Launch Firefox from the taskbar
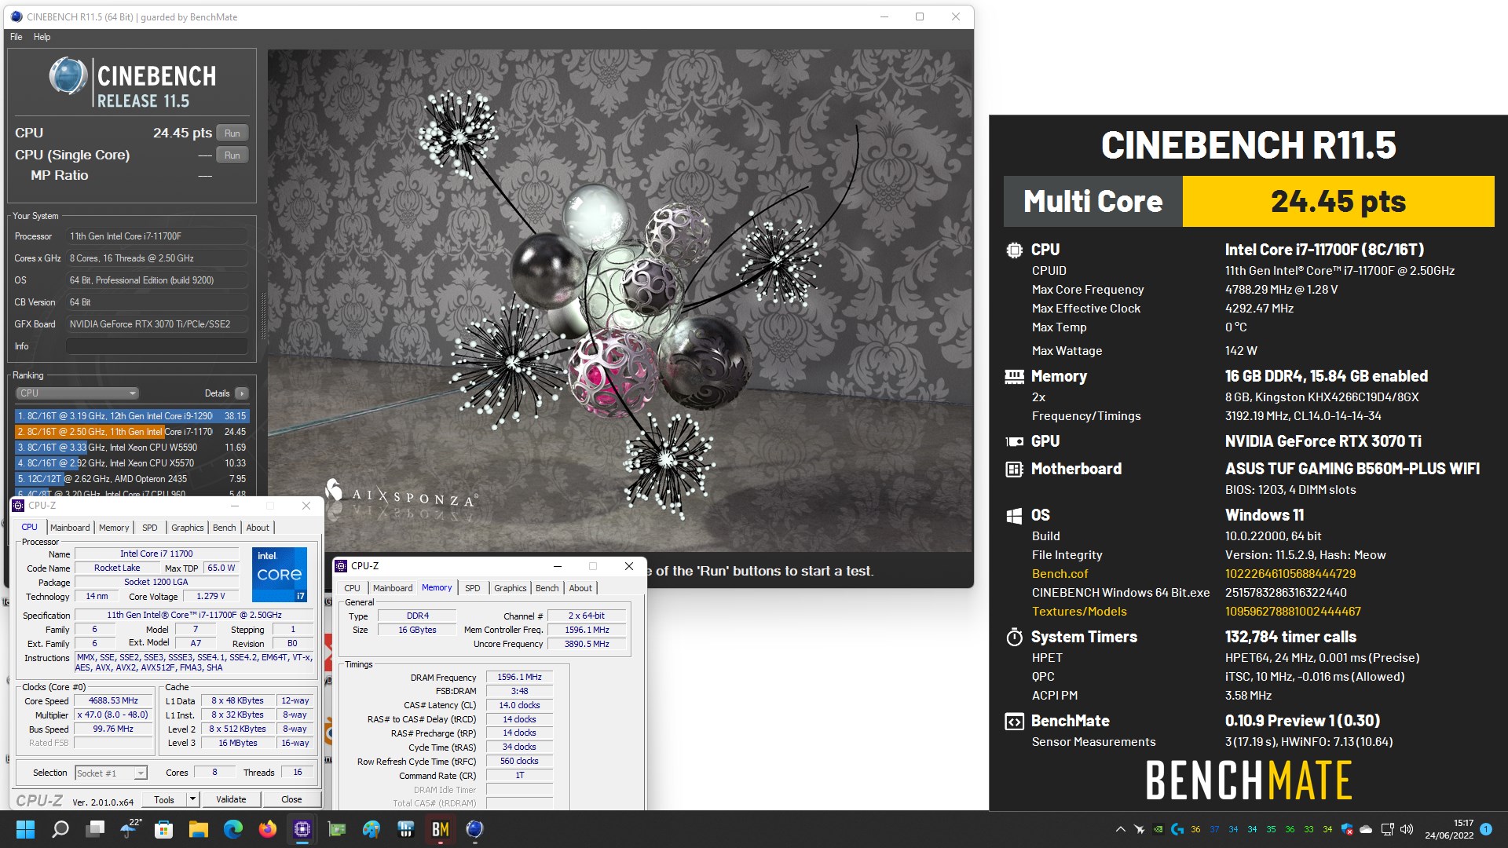This screenshot has width=1508, height=848. pyautogui.click(x=268, y=829)
